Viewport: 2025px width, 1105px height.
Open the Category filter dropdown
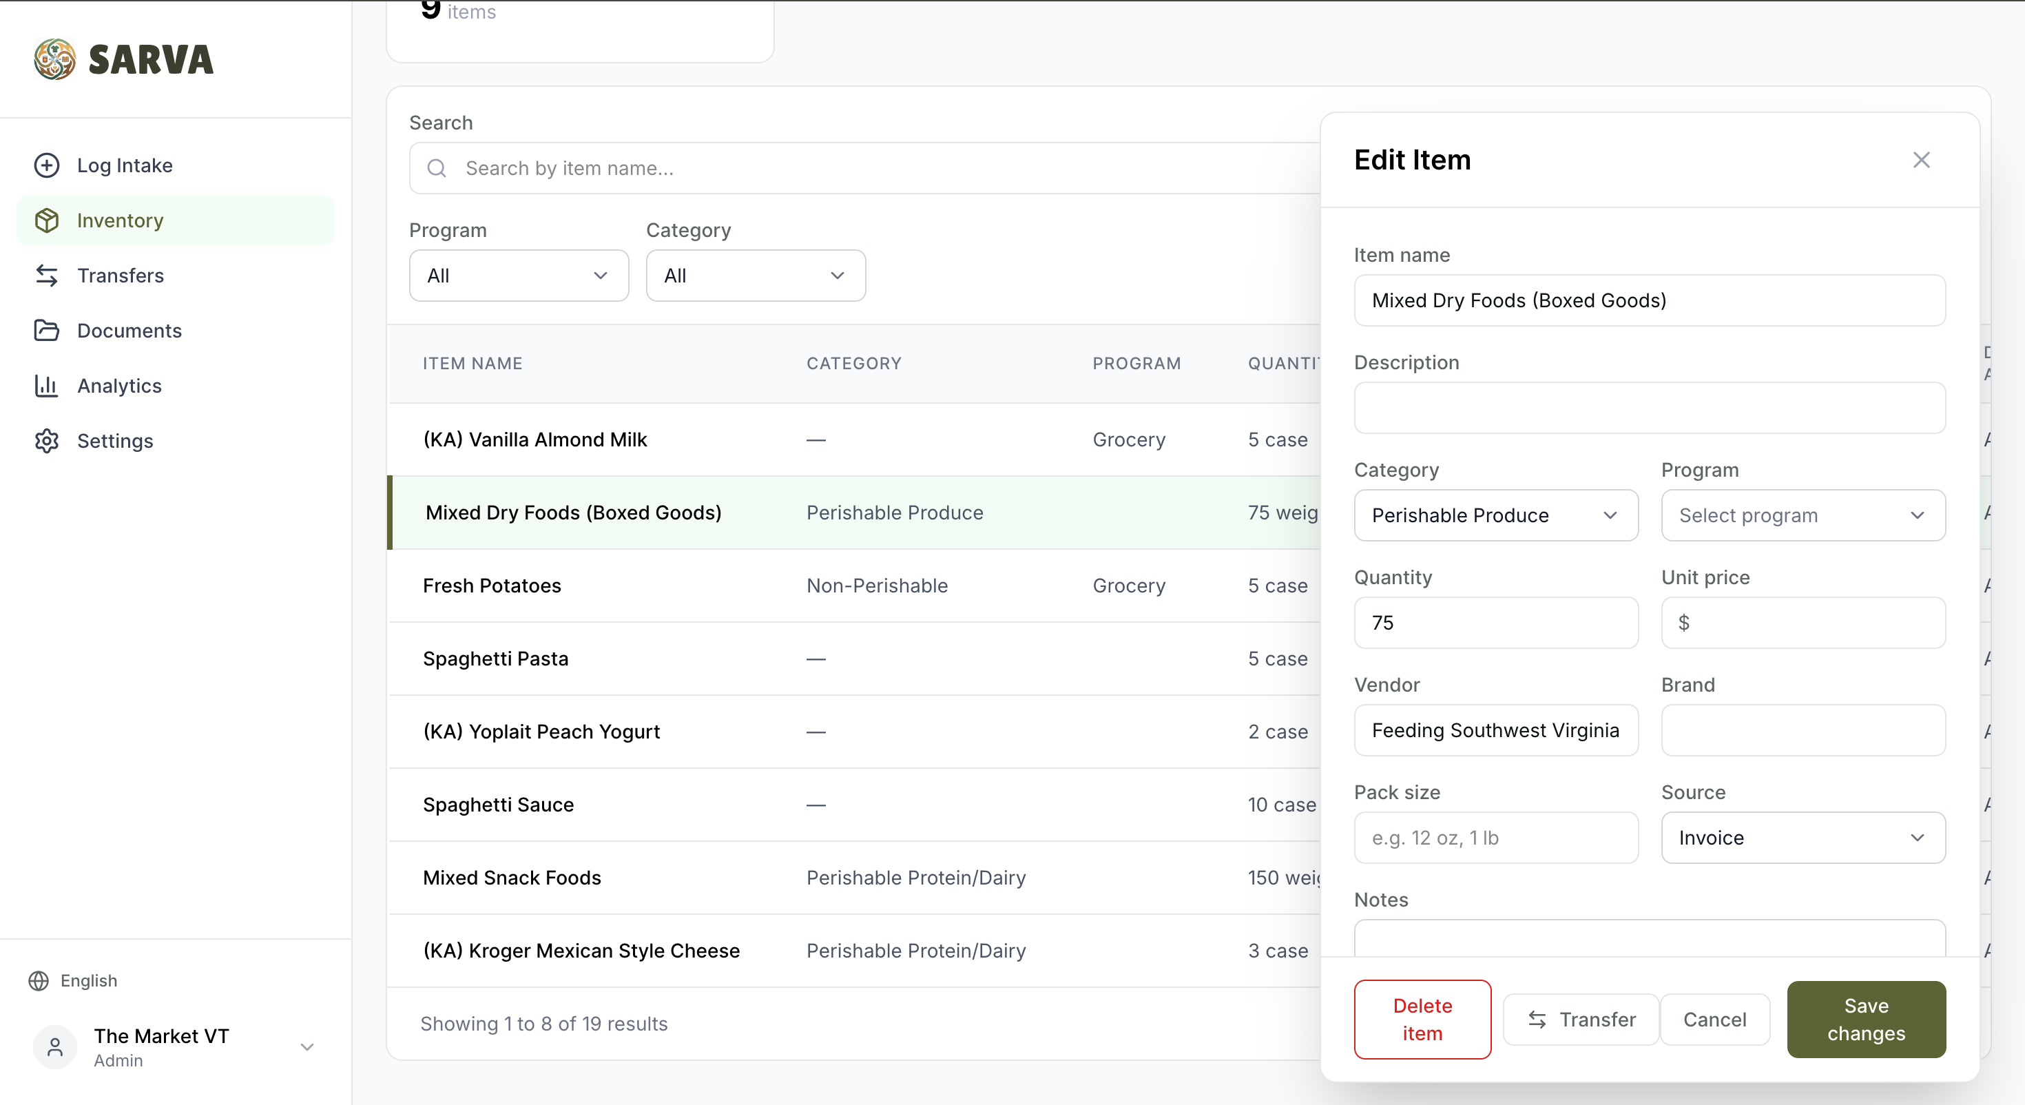pos(755,276)
